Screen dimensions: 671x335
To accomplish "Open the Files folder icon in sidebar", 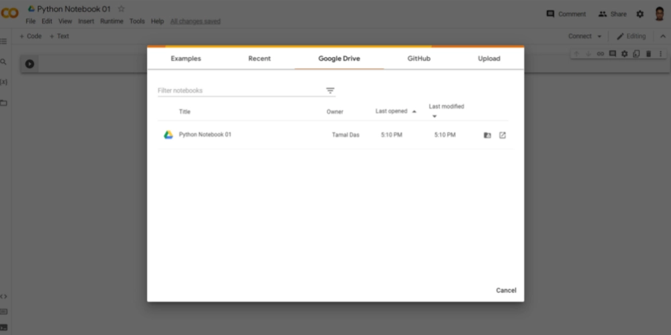I will [x=4, y=103].
